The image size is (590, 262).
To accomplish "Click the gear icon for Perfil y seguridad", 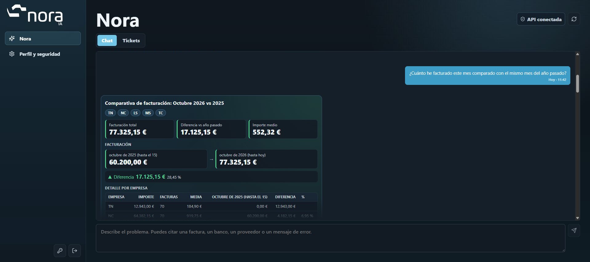I will click(x=12, y=54).
